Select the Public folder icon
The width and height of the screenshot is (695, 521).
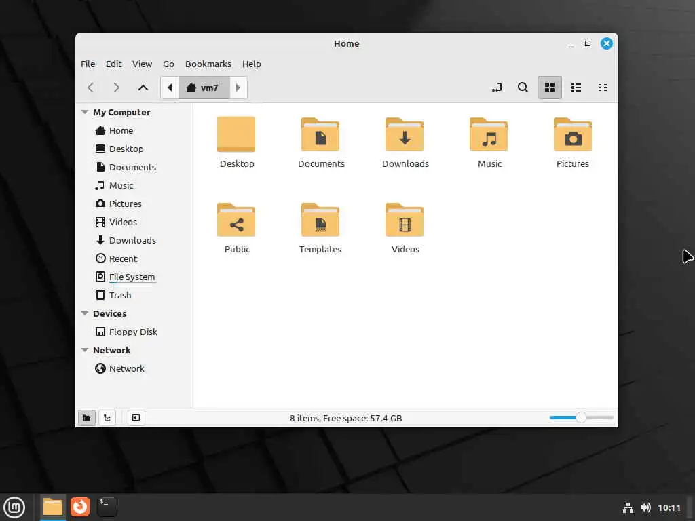[236, 220]
